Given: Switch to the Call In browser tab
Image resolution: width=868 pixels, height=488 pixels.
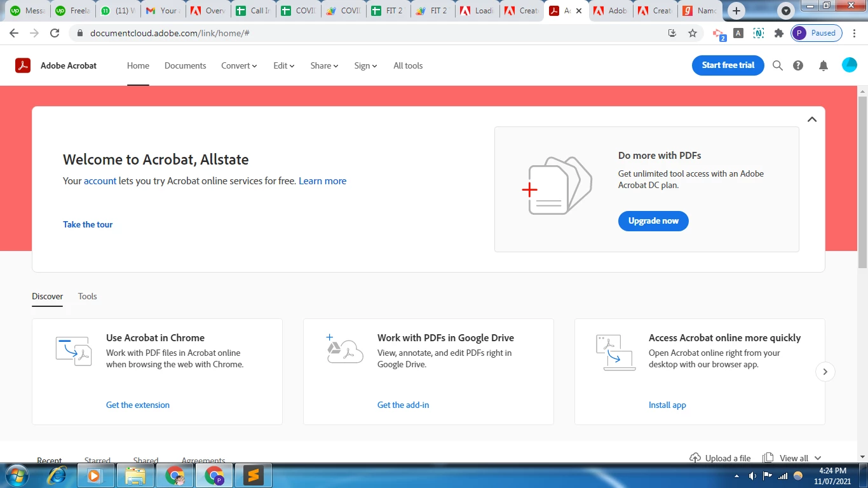Looking at the screenshot, I should tap(254, 11).
